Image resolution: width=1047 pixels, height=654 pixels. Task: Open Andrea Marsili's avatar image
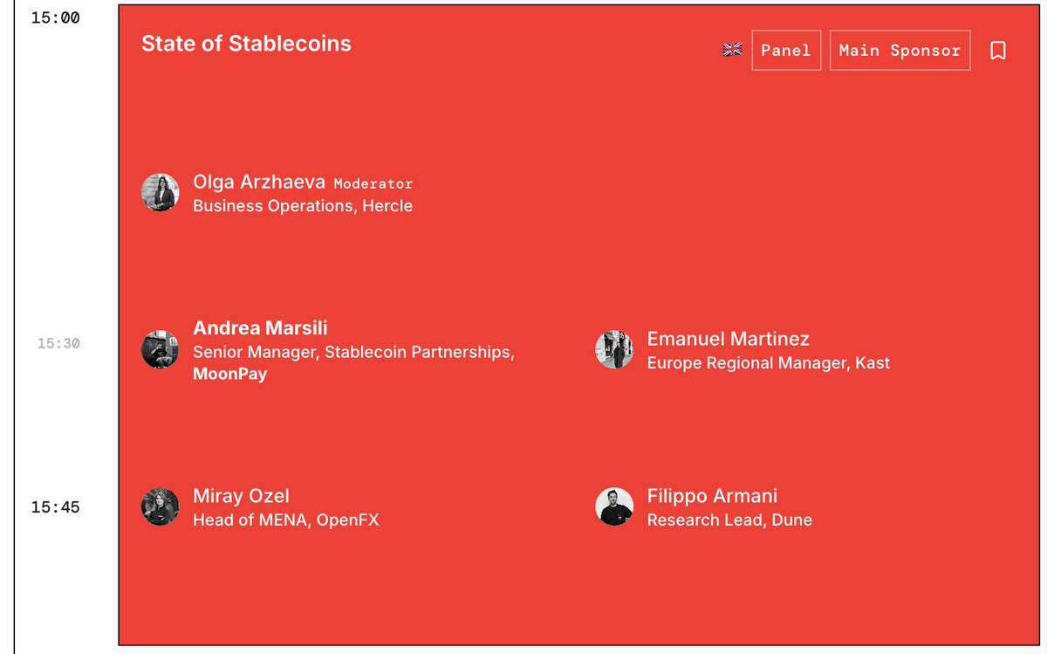tap(161, 349)
